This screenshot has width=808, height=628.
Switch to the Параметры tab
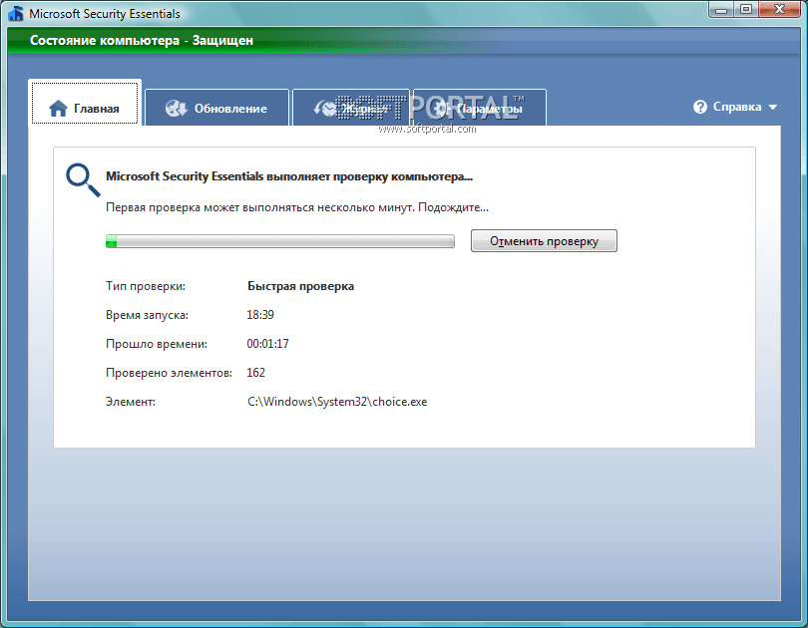tap(479, 108)
